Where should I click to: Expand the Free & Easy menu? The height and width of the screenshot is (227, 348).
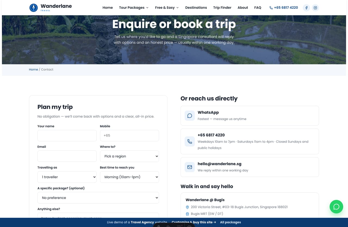(x=167, y=8)
